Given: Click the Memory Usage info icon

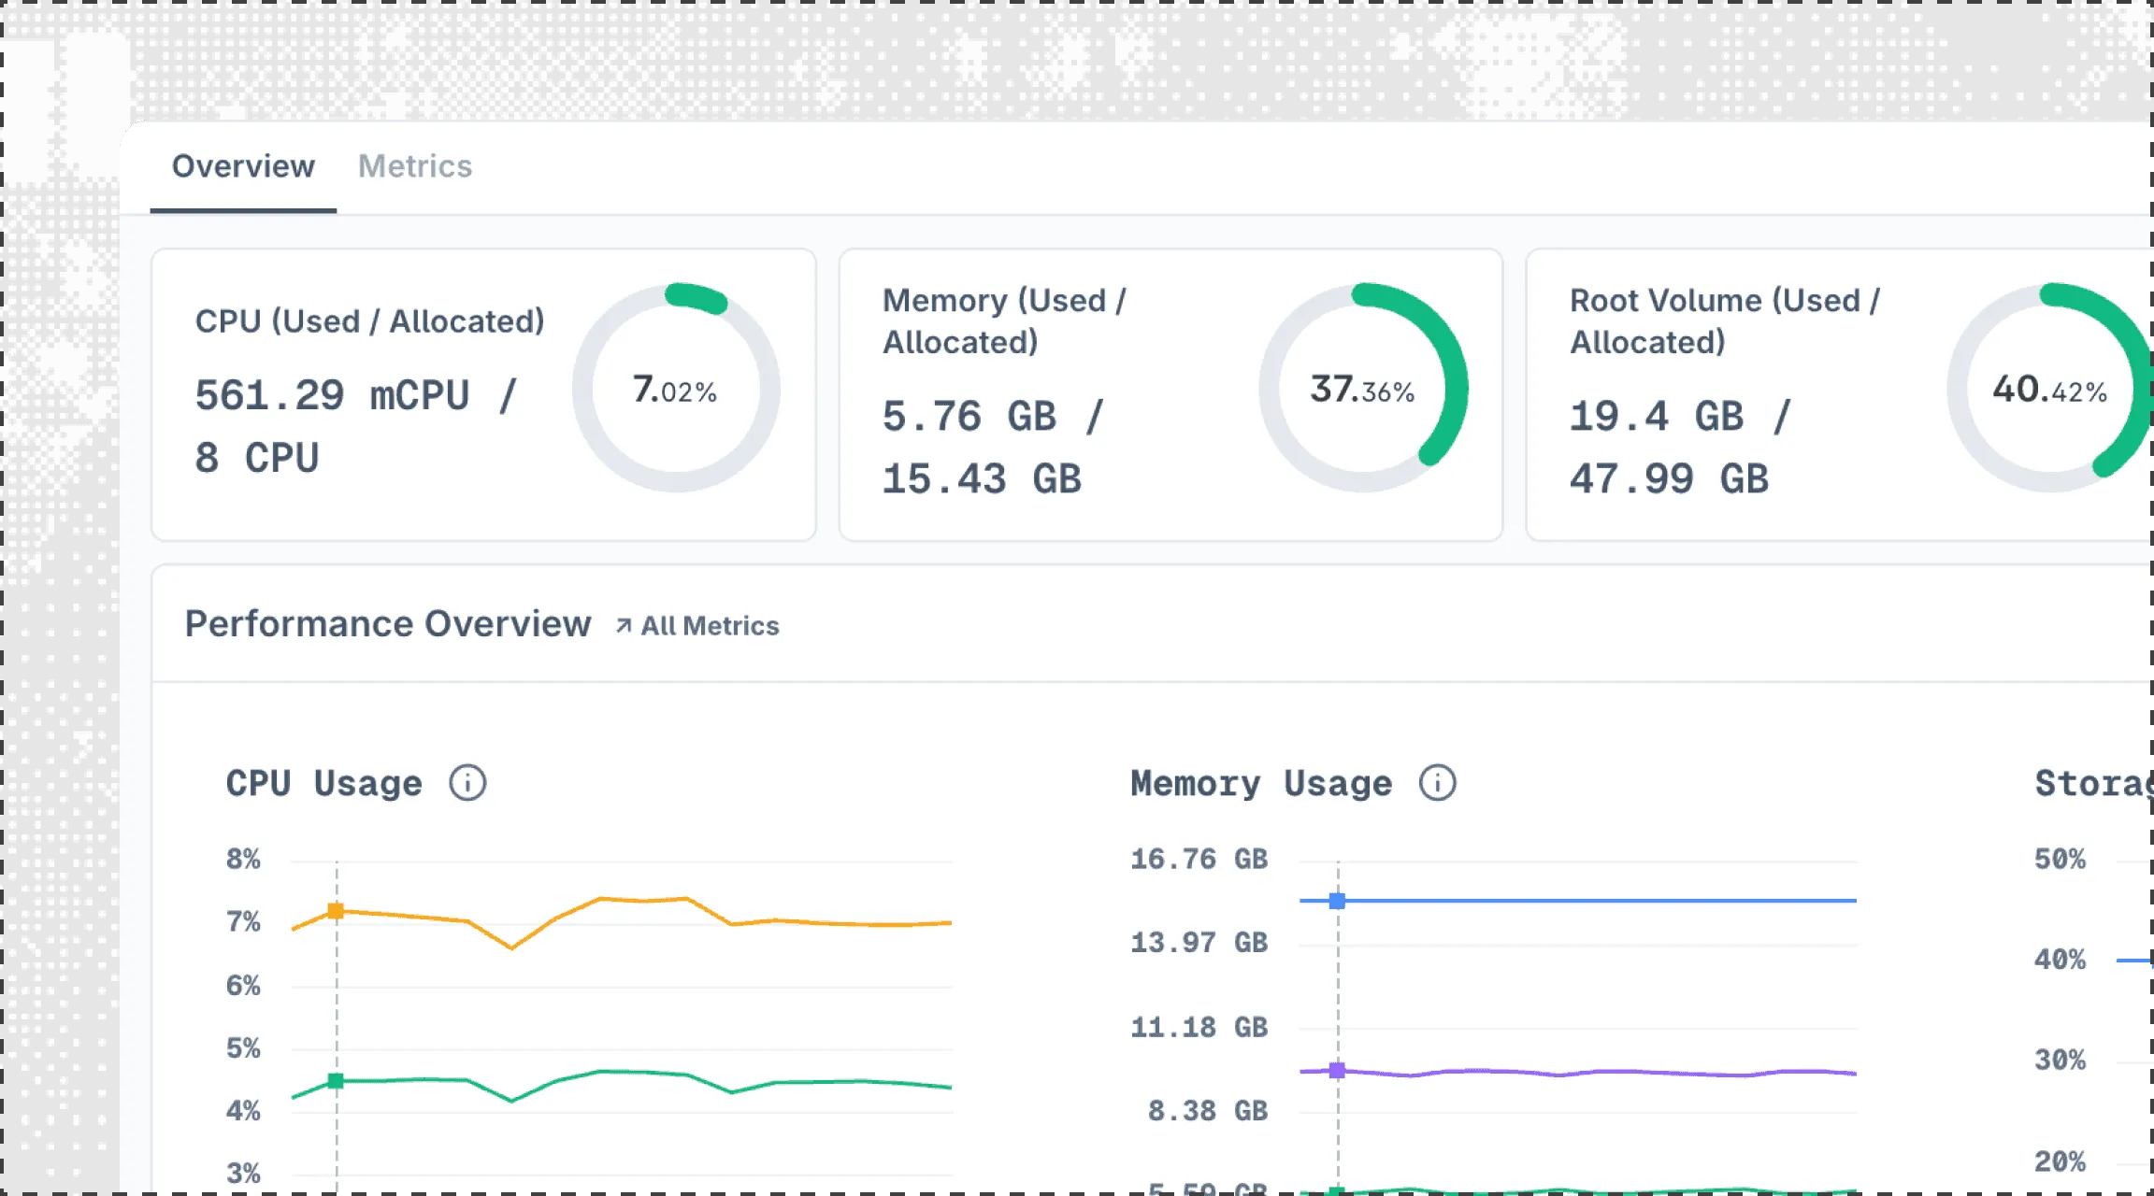Looking at the screenshot, I should coord(1437,783).
